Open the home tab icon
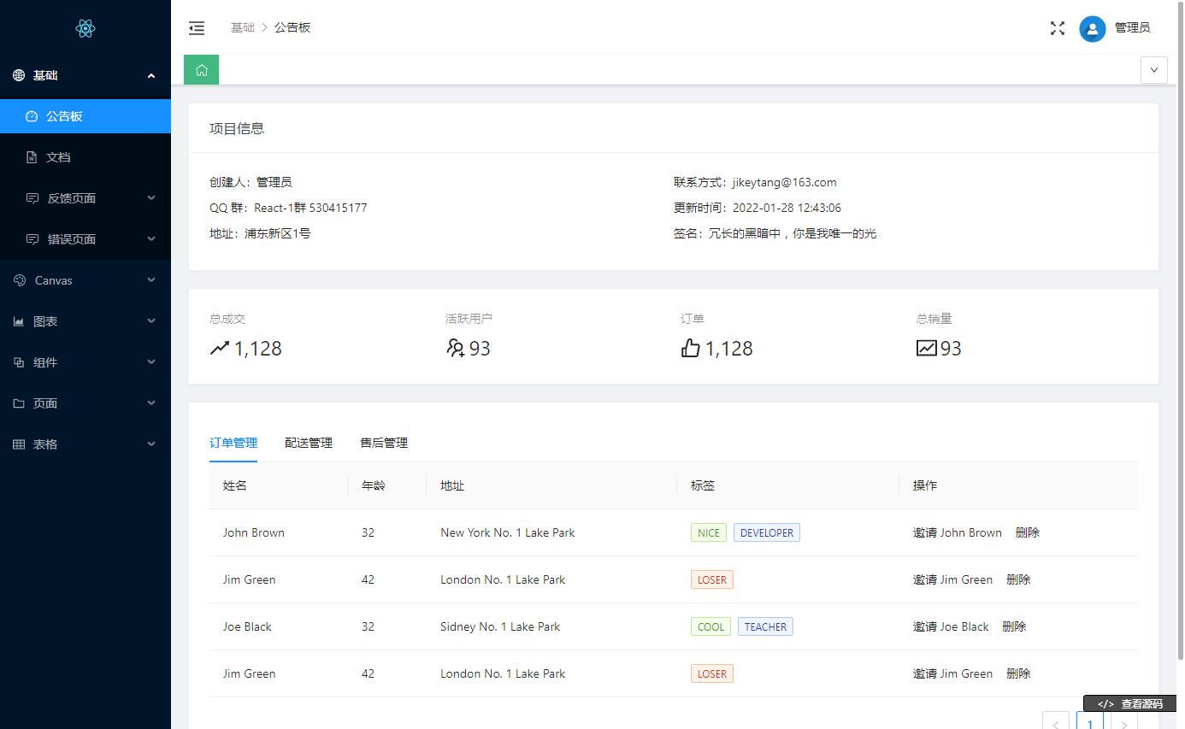The width and height of the screenshot is (1185, 729). (x=202, y=70)
